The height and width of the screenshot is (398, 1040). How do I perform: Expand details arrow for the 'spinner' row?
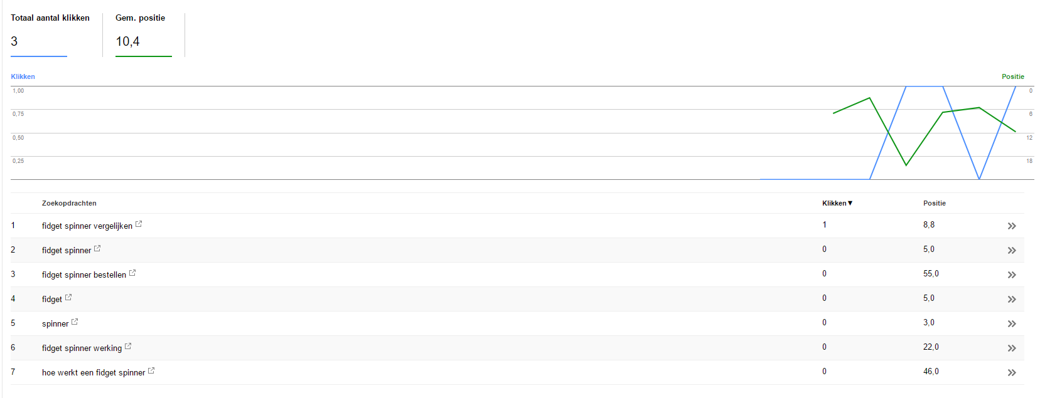tap(1011, 323)
